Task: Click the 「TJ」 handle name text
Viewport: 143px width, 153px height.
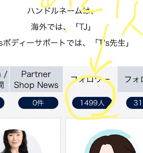Action: (83, 27)
